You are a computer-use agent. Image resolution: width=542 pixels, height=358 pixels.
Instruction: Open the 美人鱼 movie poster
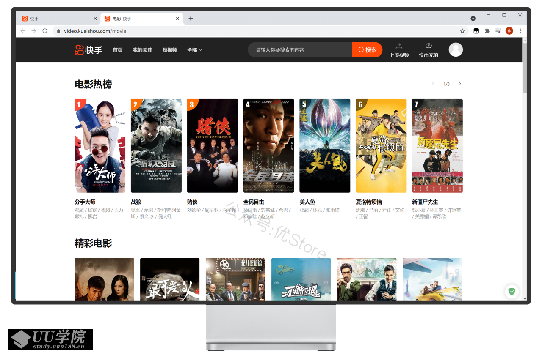click(325, 146)
